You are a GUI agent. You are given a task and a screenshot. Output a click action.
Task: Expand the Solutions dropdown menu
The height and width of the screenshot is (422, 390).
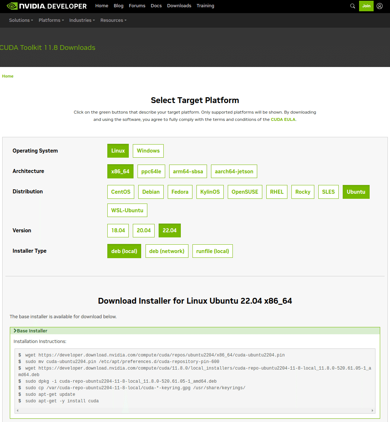(21, 20)
